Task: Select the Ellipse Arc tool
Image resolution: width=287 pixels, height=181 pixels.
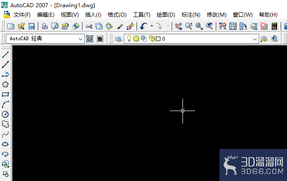Action: [5, 154]
